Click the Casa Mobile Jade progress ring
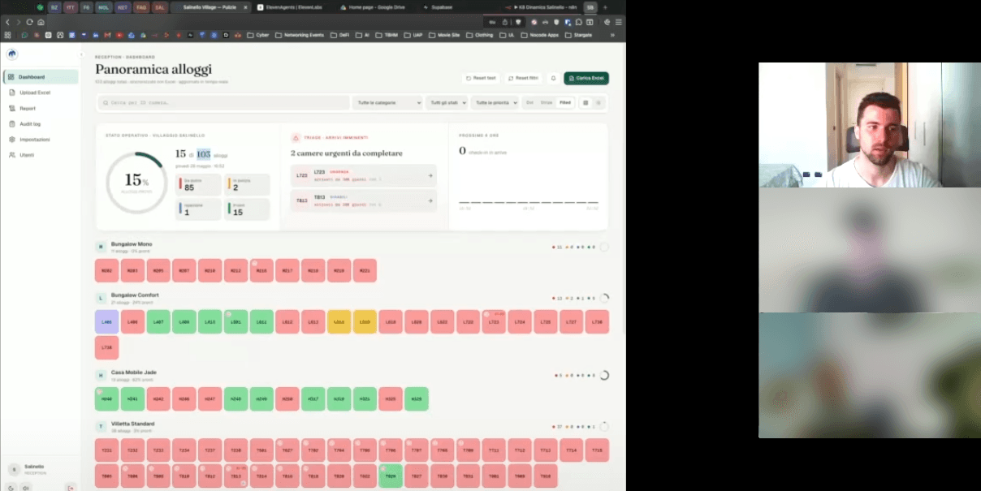 coord(603,375)
